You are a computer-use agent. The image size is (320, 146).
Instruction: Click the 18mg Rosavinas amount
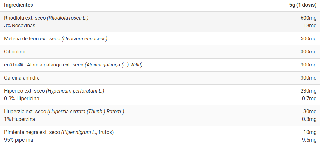pos(310,25)
